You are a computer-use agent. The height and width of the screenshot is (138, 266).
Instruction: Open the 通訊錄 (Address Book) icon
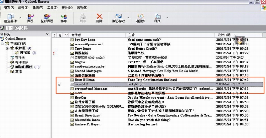(x=140, y=18)
